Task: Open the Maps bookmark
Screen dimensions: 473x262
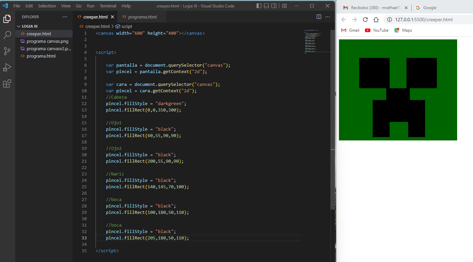Action: (x=403, y=30)
